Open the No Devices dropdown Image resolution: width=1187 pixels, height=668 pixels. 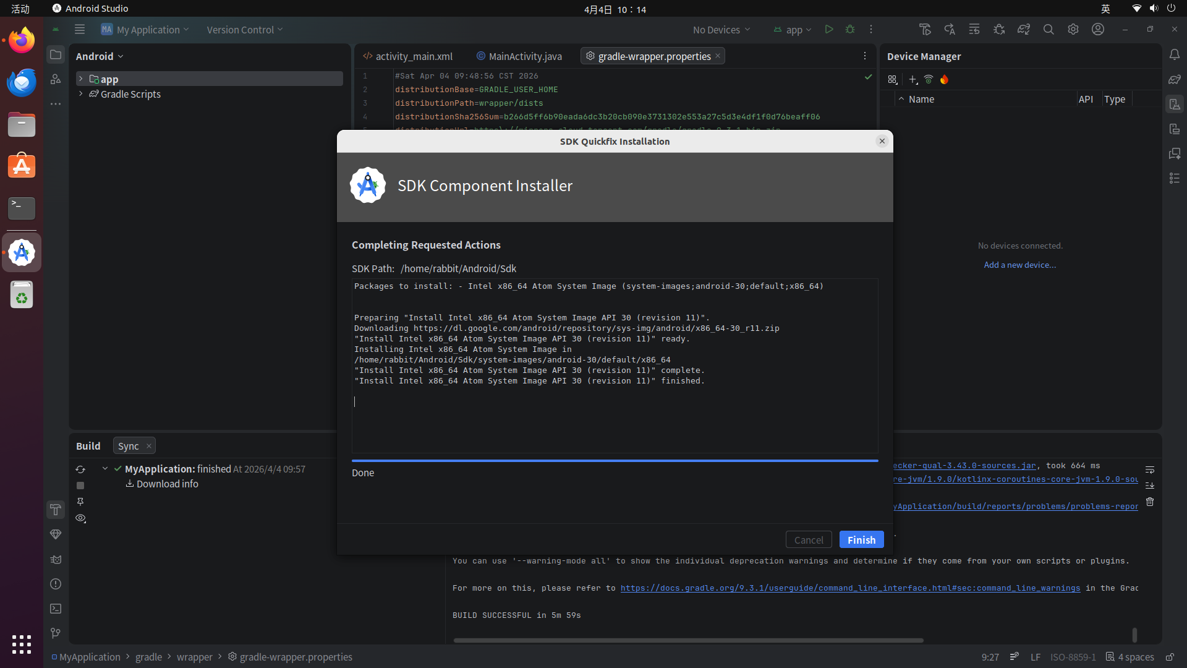pyautogui.click(x=721, y=30)
